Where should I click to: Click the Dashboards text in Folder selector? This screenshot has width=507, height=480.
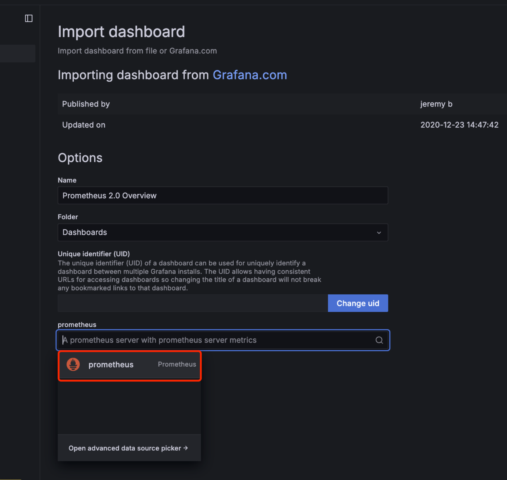point(85,232)
